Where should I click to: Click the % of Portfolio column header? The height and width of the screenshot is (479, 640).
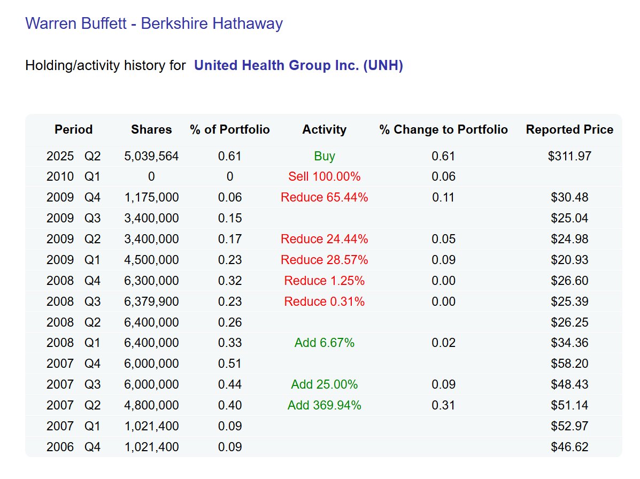(230, 129)
